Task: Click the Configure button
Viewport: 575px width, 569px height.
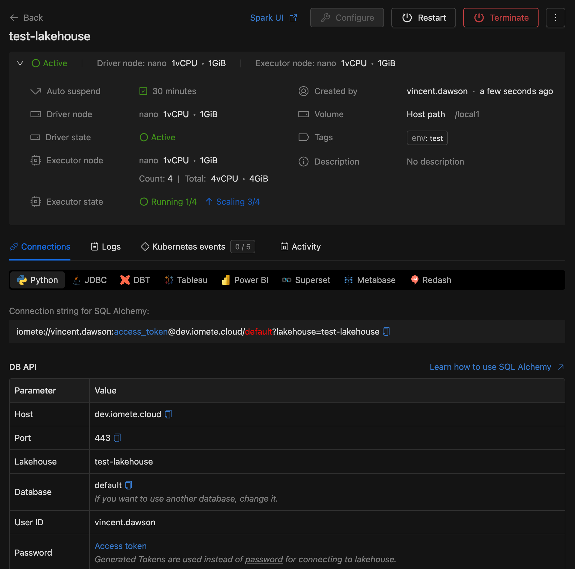Action: 347,18
